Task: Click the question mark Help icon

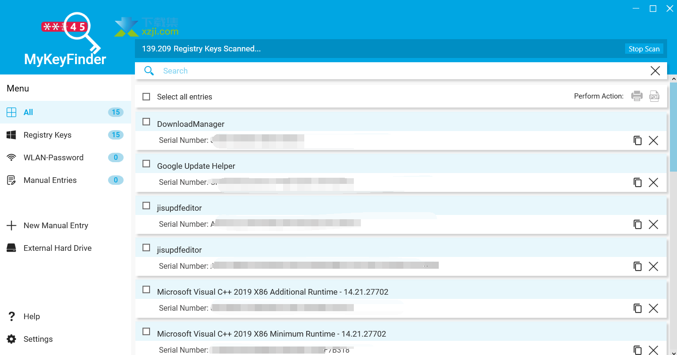Action: click(x=11, y=316)
